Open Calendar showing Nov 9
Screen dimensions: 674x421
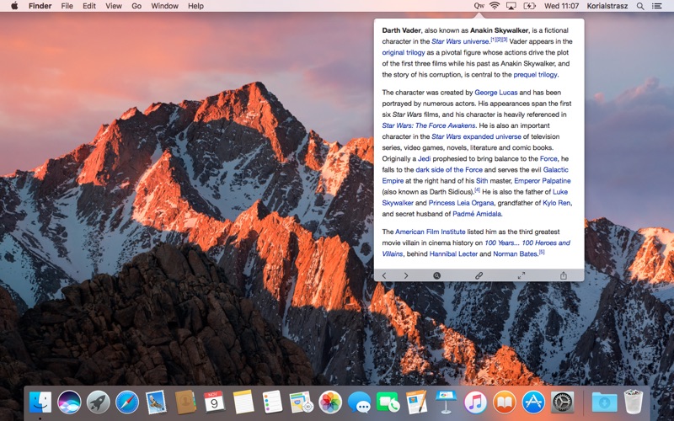pyautogui.click(x=214, y=402)
